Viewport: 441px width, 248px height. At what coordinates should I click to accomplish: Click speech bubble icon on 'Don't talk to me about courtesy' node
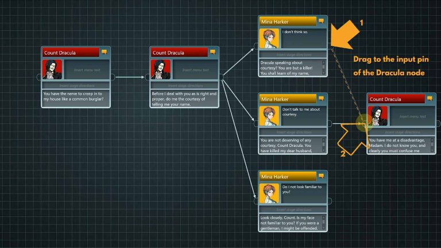tap(322, 99)
